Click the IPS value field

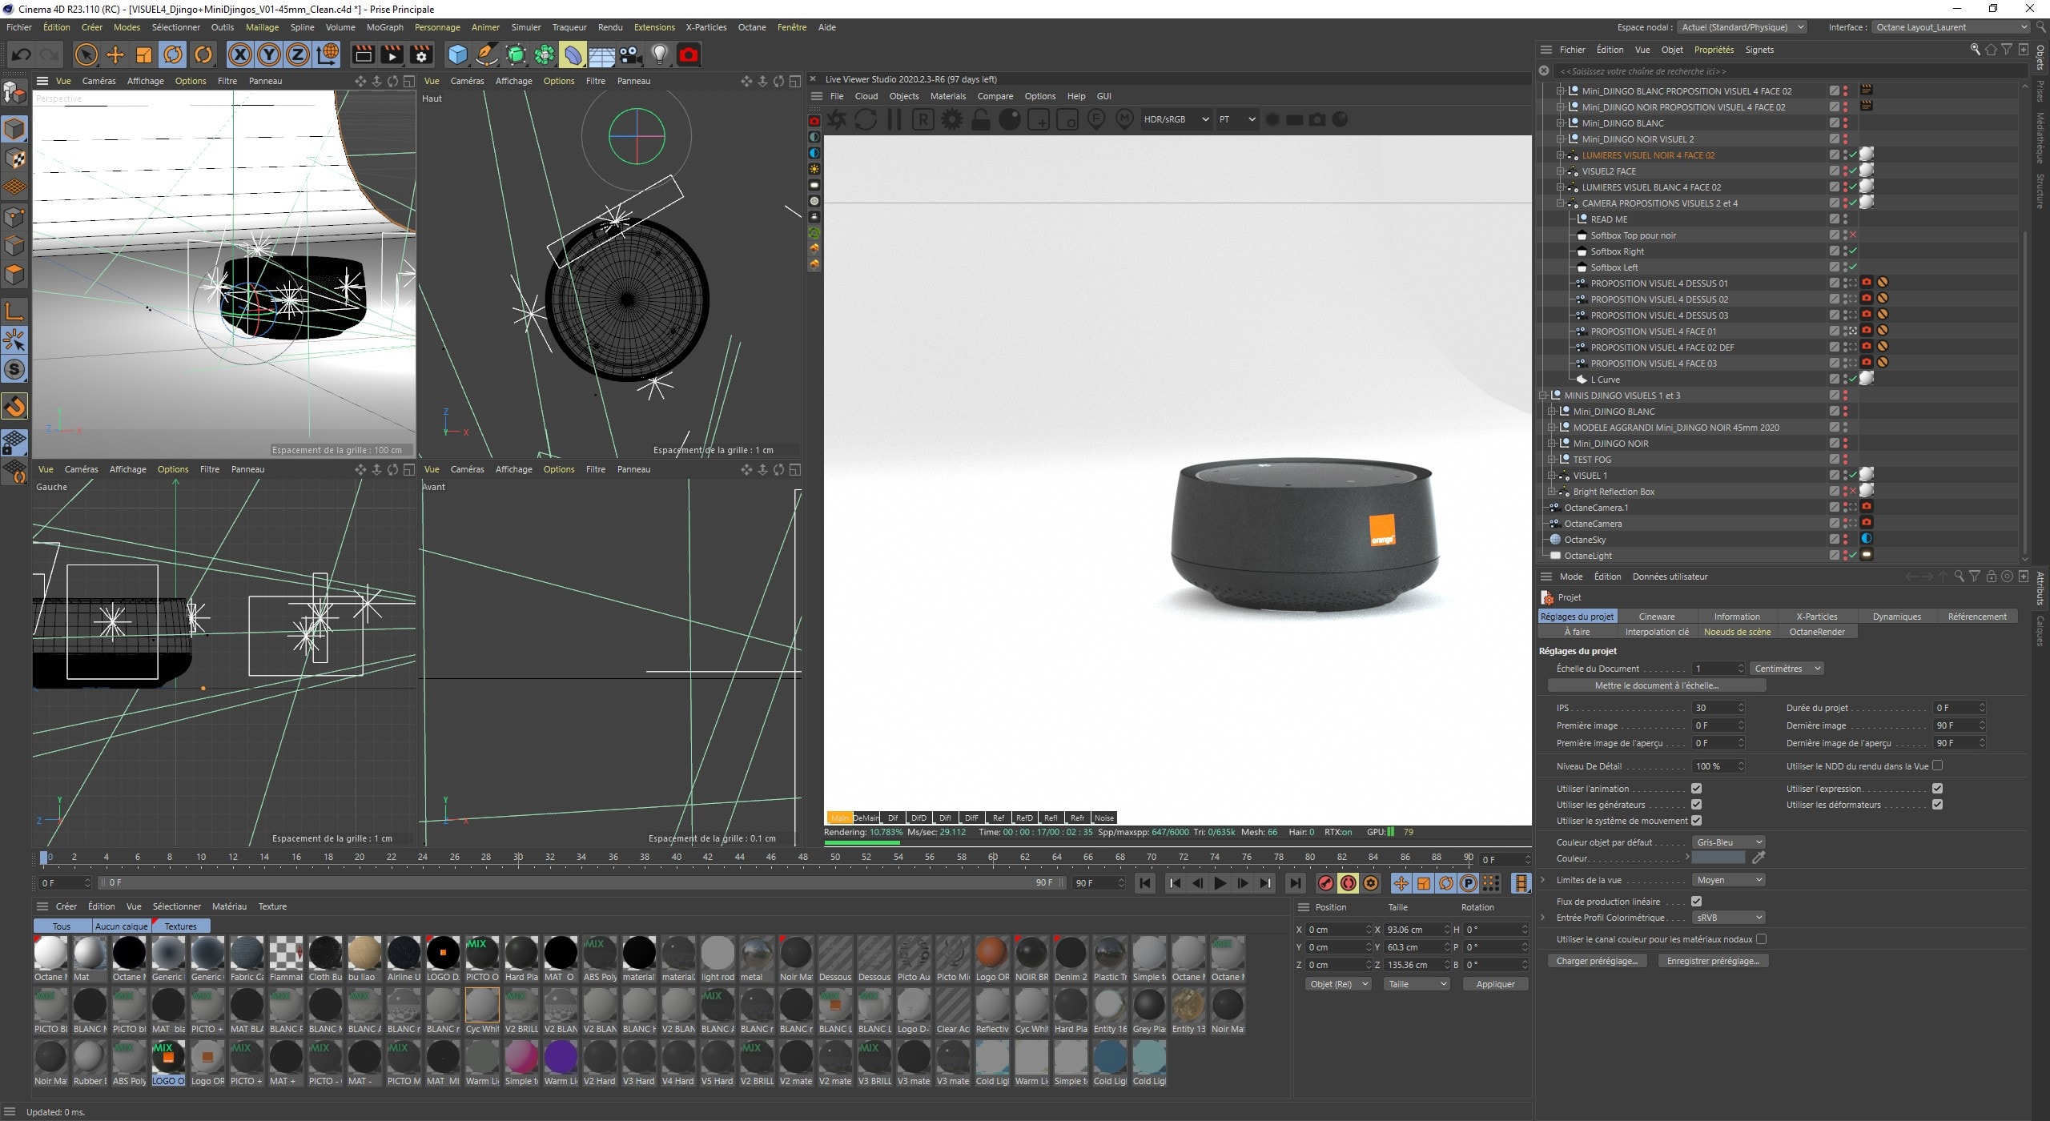[1717, 708]
